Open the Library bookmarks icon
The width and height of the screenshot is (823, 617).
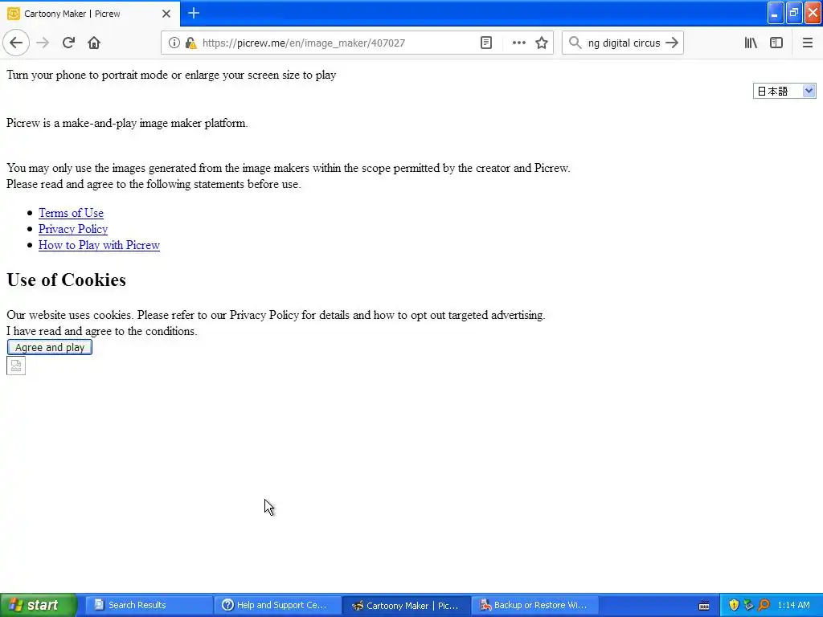(751, 43)
